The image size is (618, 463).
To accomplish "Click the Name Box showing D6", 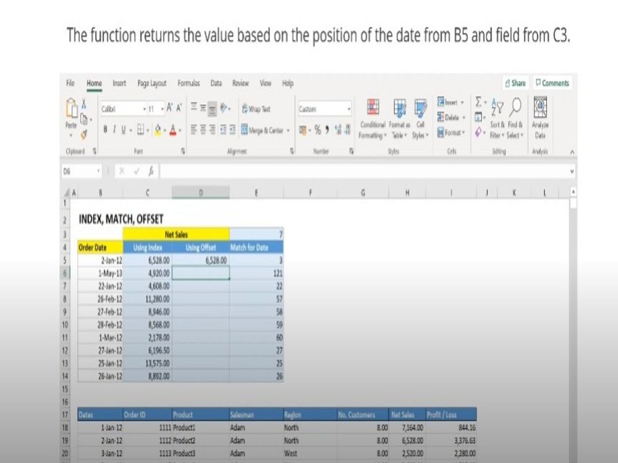I will (81, 171).
